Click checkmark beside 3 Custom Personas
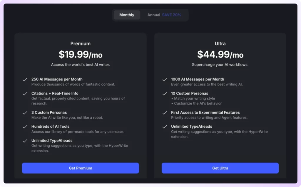 point(25,113)
